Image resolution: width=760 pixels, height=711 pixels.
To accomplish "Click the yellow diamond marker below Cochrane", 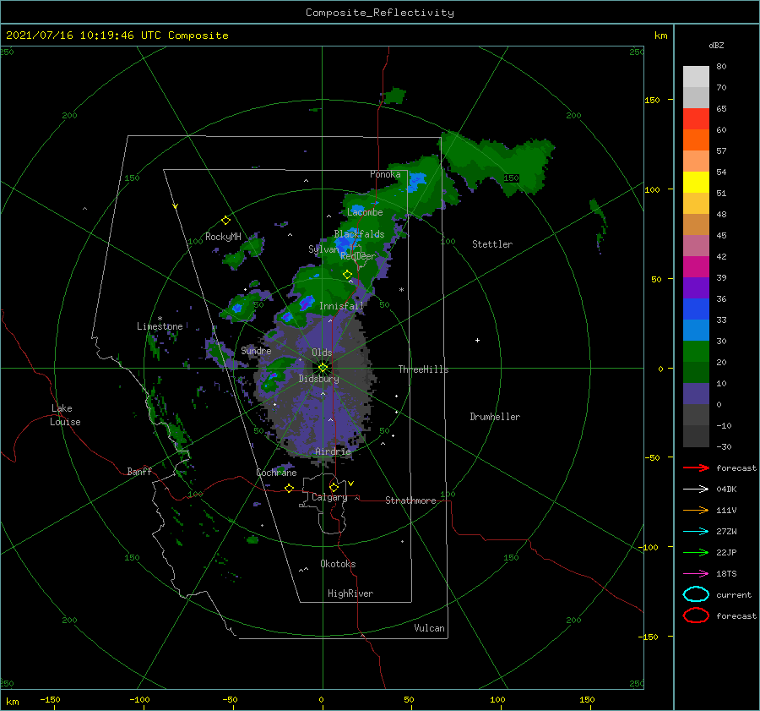I will point(289,488).
